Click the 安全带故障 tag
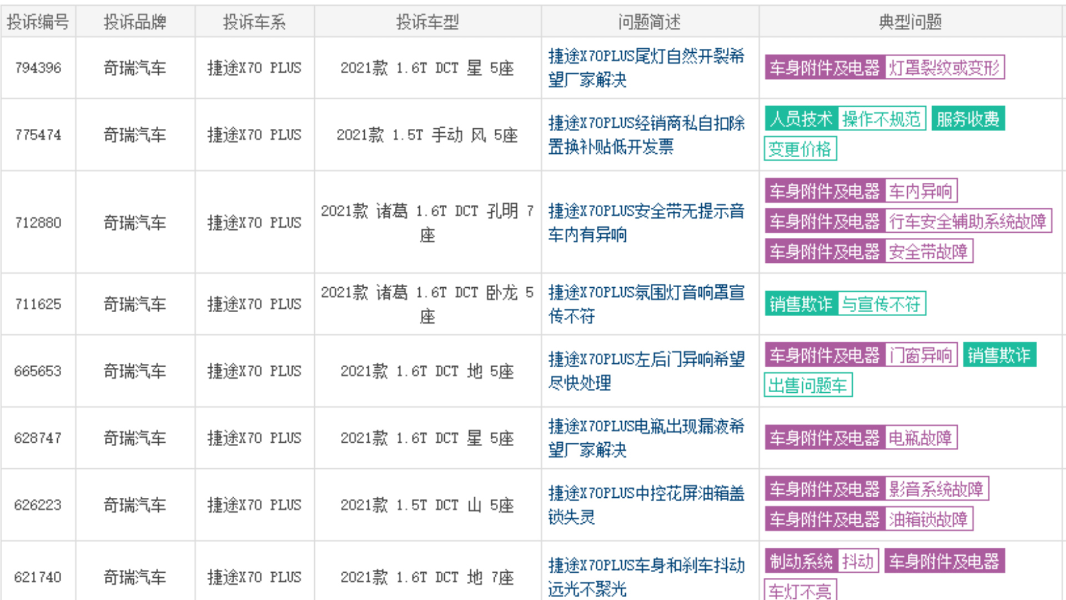 coord(928,252)
